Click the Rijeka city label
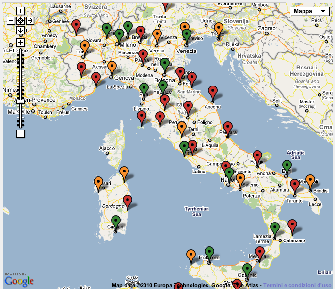335x292 pixels. [233, 44]
